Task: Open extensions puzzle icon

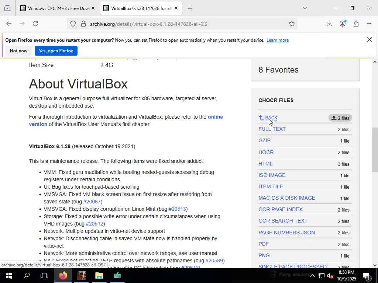Action: pos(356,24)
